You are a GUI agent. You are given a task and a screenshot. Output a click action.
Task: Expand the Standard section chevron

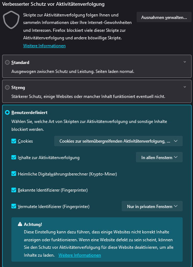point(185,62)
